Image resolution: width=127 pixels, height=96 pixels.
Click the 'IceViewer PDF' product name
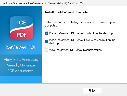point(21,47)
